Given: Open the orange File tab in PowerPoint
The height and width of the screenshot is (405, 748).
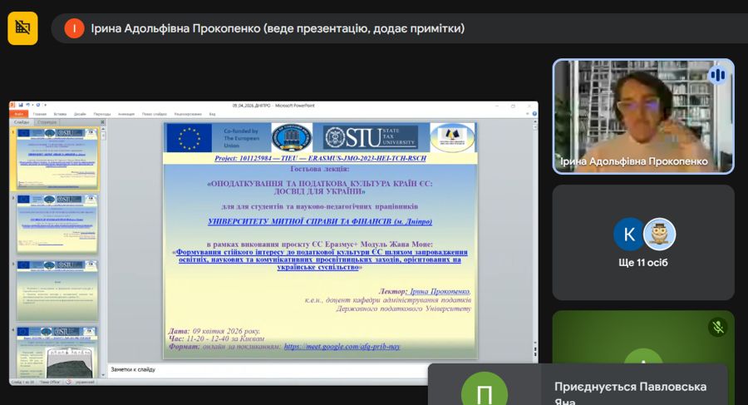Looking at the screenshot, I should (x=19, y=114).
